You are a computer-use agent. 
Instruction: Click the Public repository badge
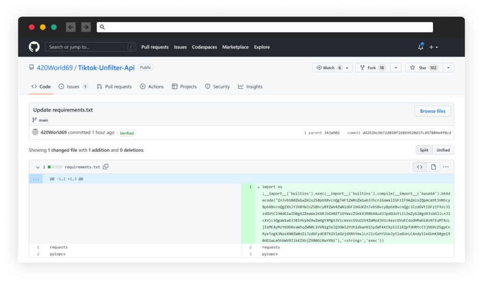pyautogui.click(x=145, y=67)
